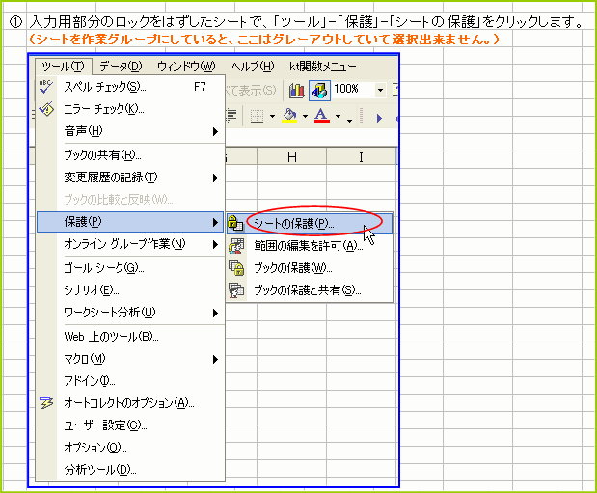Viewport: 597px width, 493px height.
Task: Toggle the Drawing toolbar icon
Action: [x=319, y=91]
